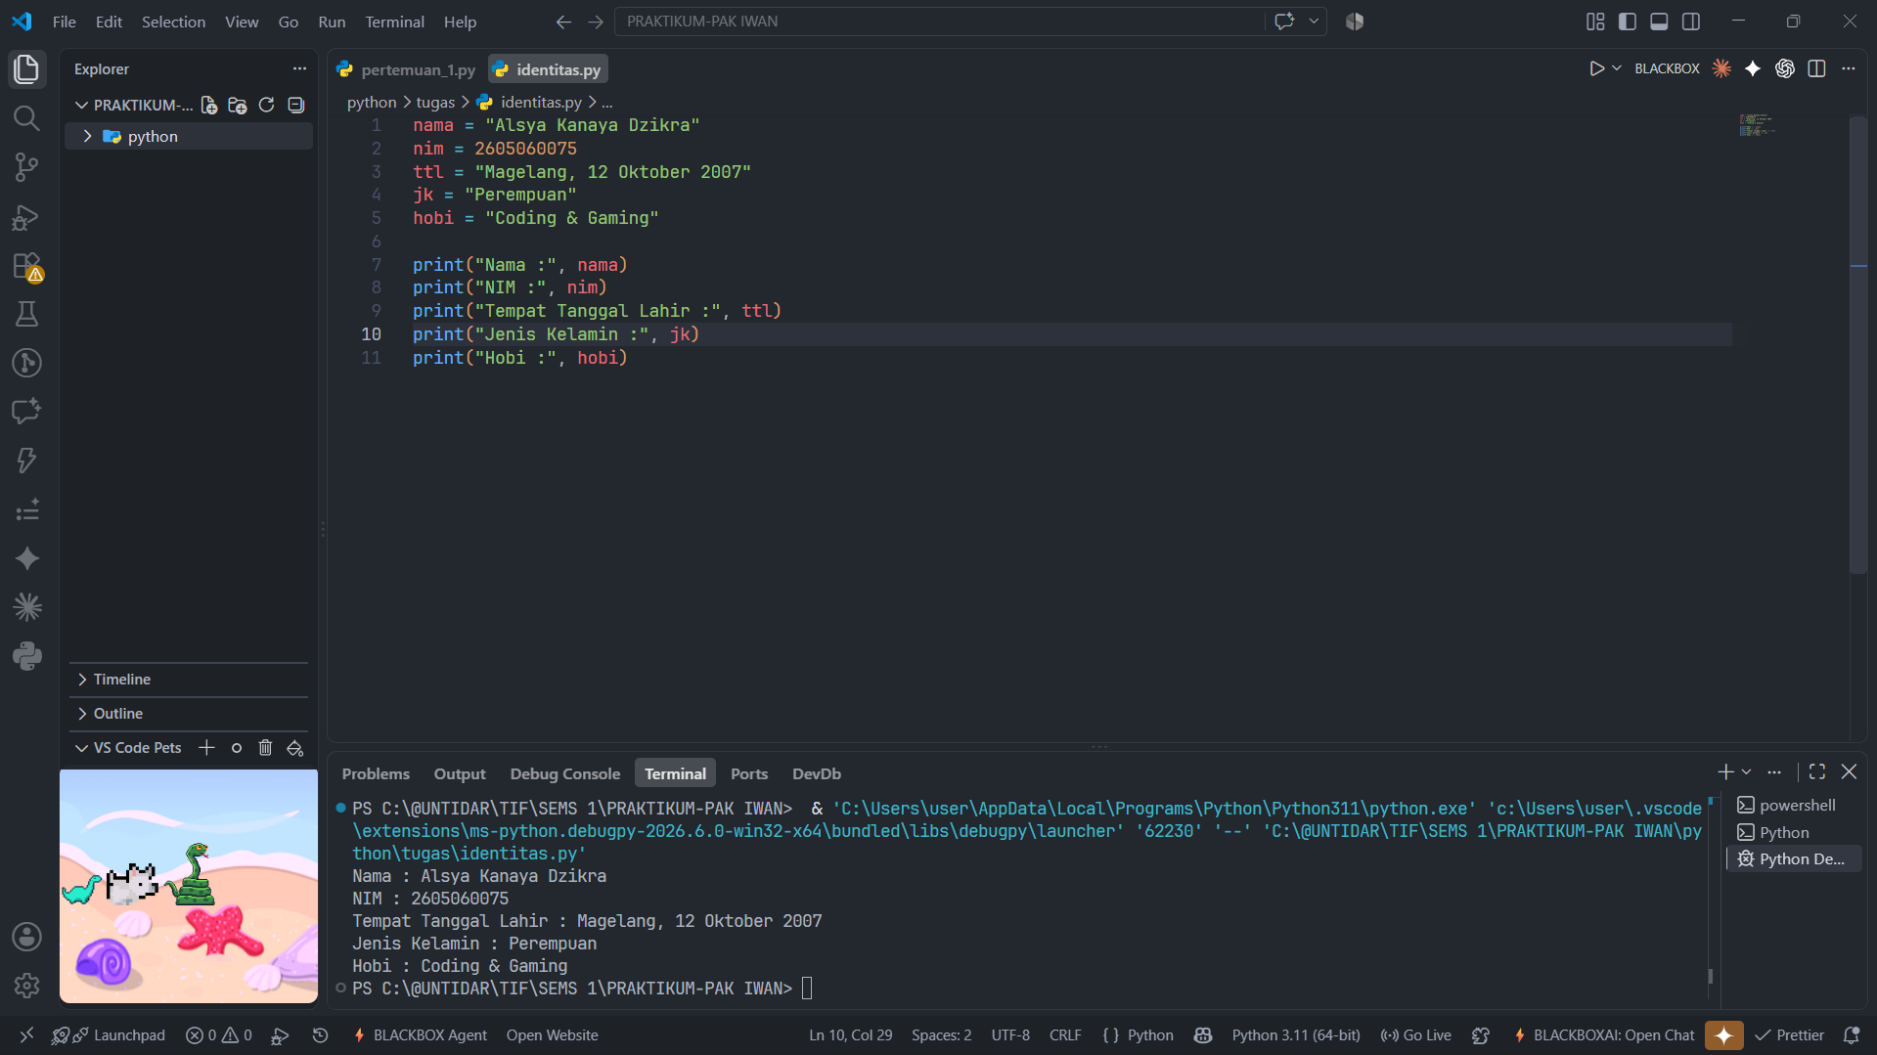Click Launchpad in status bar
This screenshot has height=1055, width=1877.
(109, 1035)
